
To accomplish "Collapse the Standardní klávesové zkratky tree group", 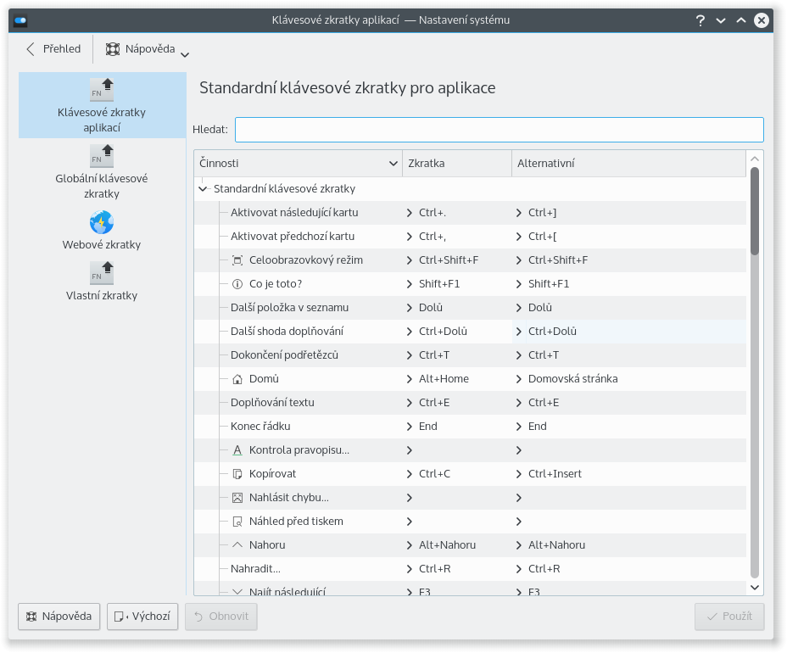I will [203, 189].
